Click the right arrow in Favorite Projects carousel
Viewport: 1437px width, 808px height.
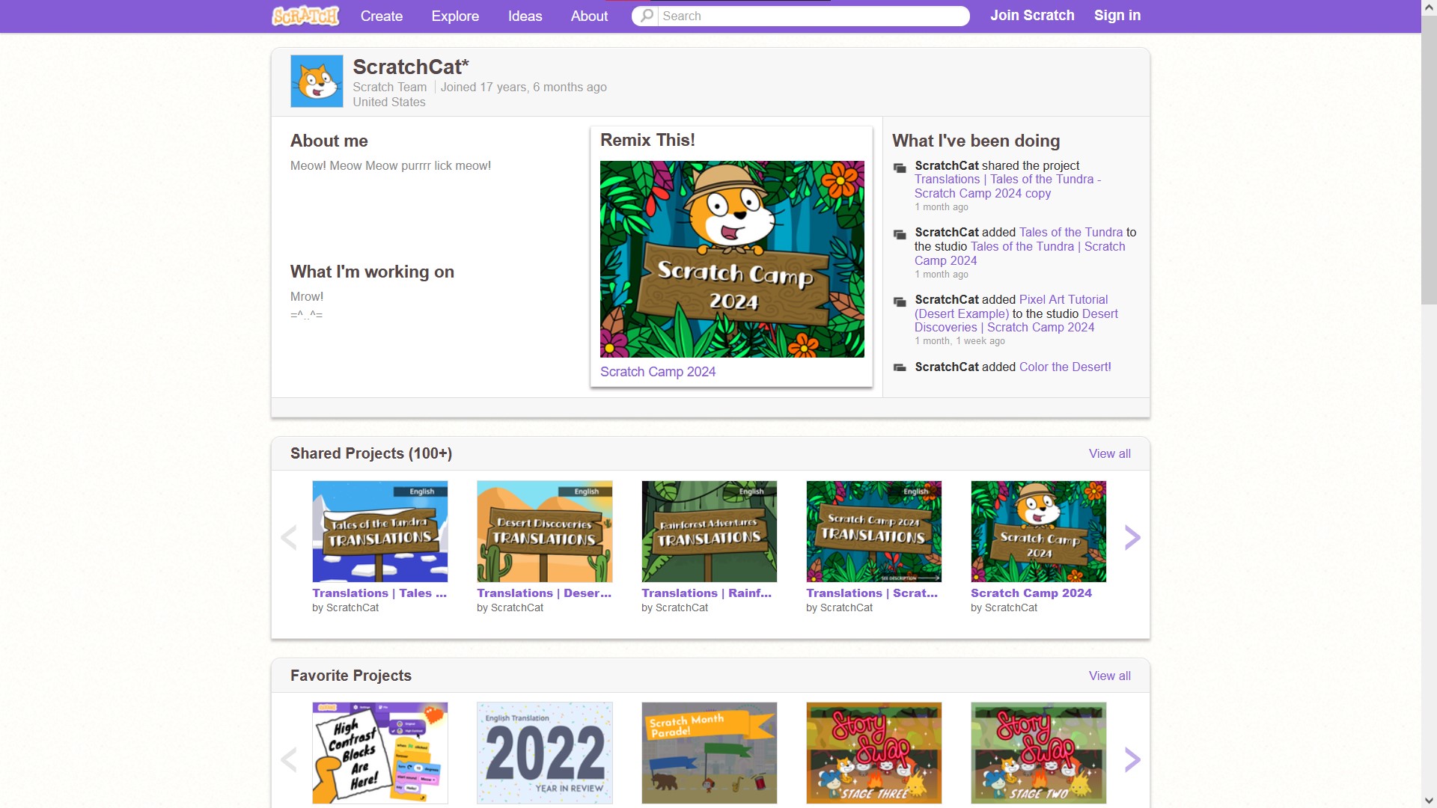pyautogui.click(x=1132, y=759)
